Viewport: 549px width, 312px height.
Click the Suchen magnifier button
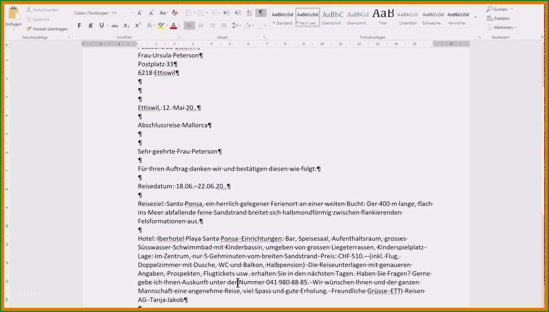tap(497, 9)
